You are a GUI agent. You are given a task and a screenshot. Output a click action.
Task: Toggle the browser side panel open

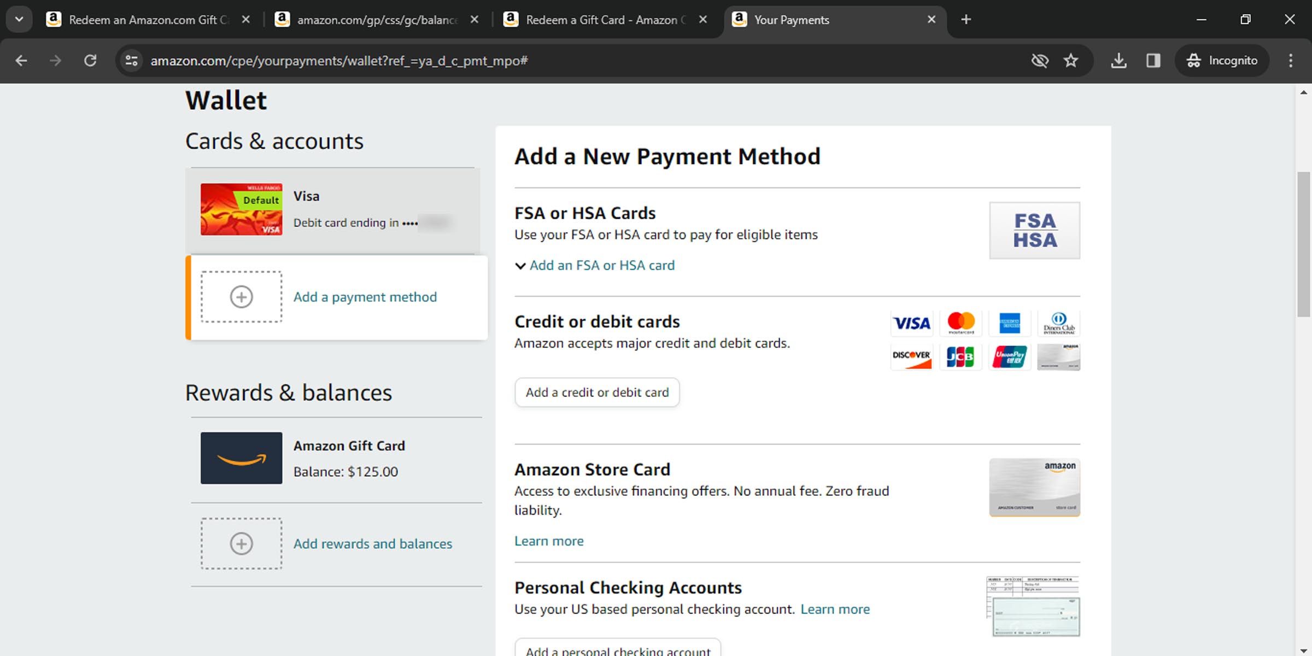pyautogui.click(x=1153, y=61)
